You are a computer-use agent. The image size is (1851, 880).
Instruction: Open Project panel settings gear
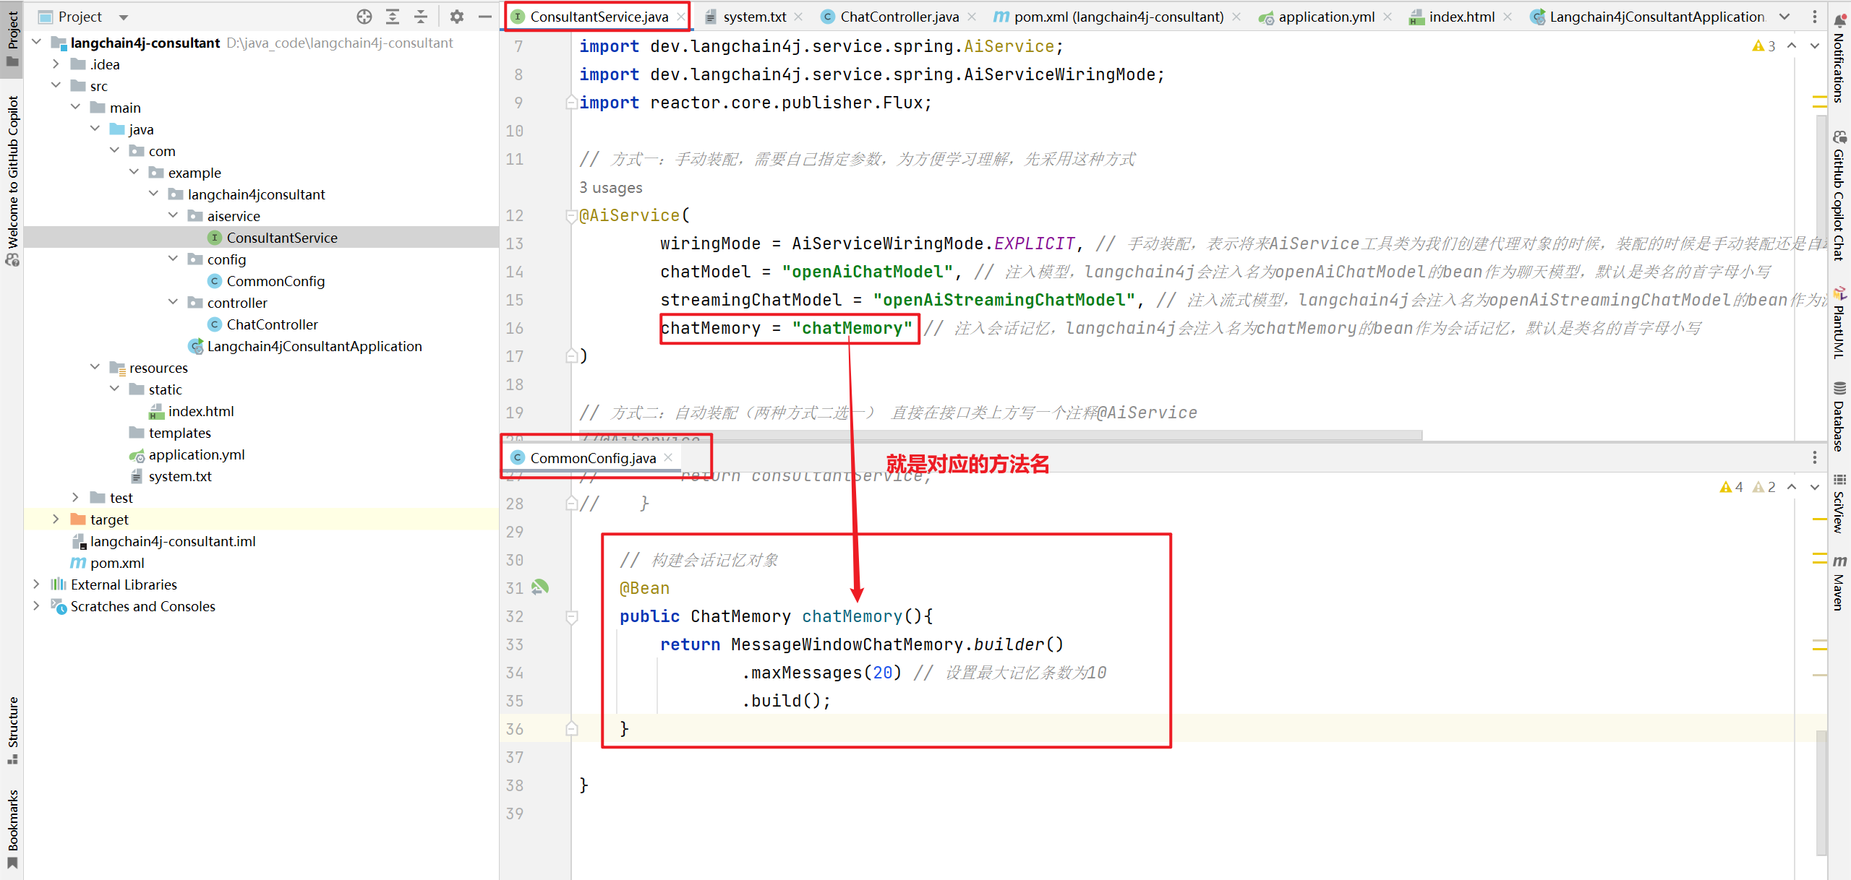456,17
